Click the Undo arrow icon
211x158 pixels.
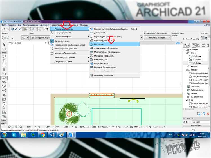coord(3,29)
